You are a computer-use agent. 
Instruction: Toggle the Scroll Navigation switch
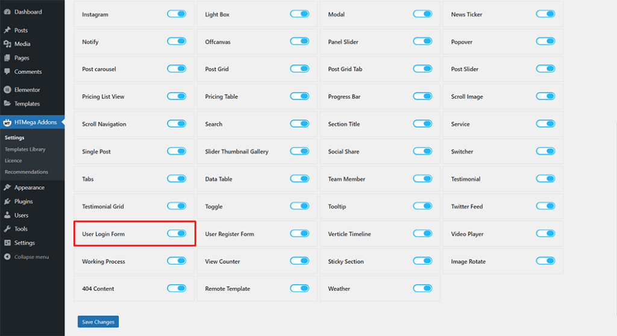tap(177, 123)
